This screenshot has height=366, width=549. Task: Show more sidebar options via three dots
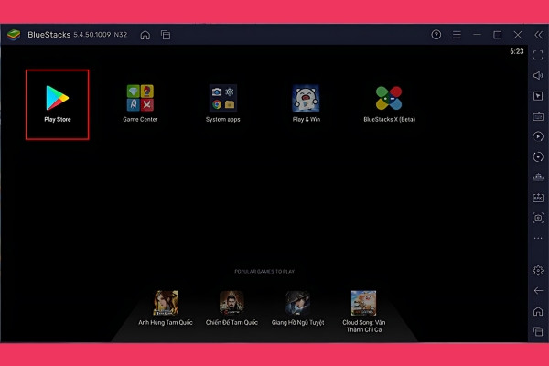point(538,238)
